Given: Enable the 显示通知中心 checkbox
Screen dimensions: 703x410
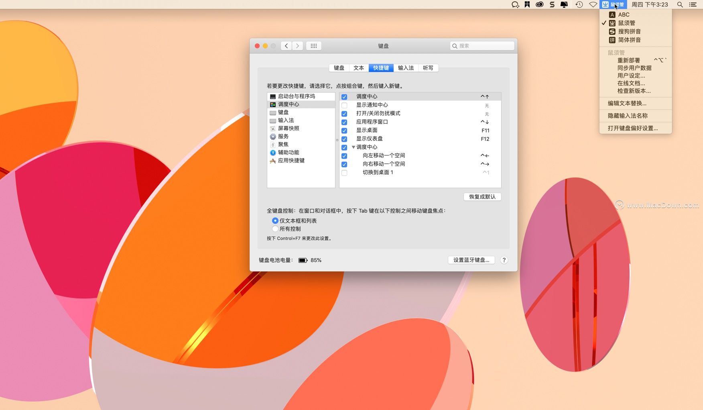Looking at the screenshot, I should pos(344,105).
